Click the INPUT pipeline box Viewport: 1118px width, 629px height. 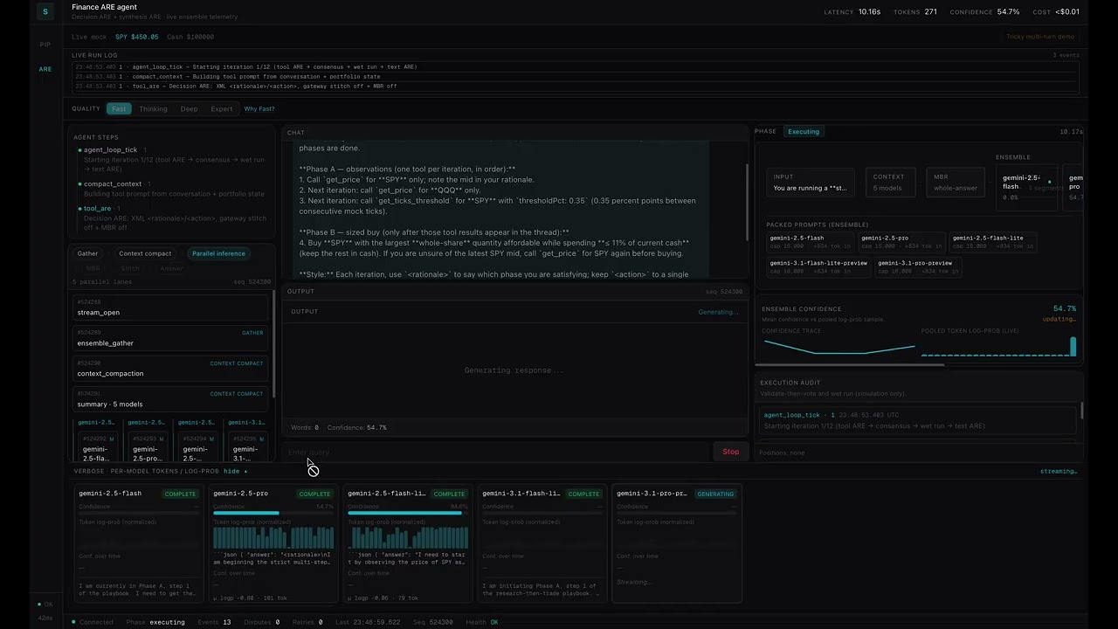(810, 182)
